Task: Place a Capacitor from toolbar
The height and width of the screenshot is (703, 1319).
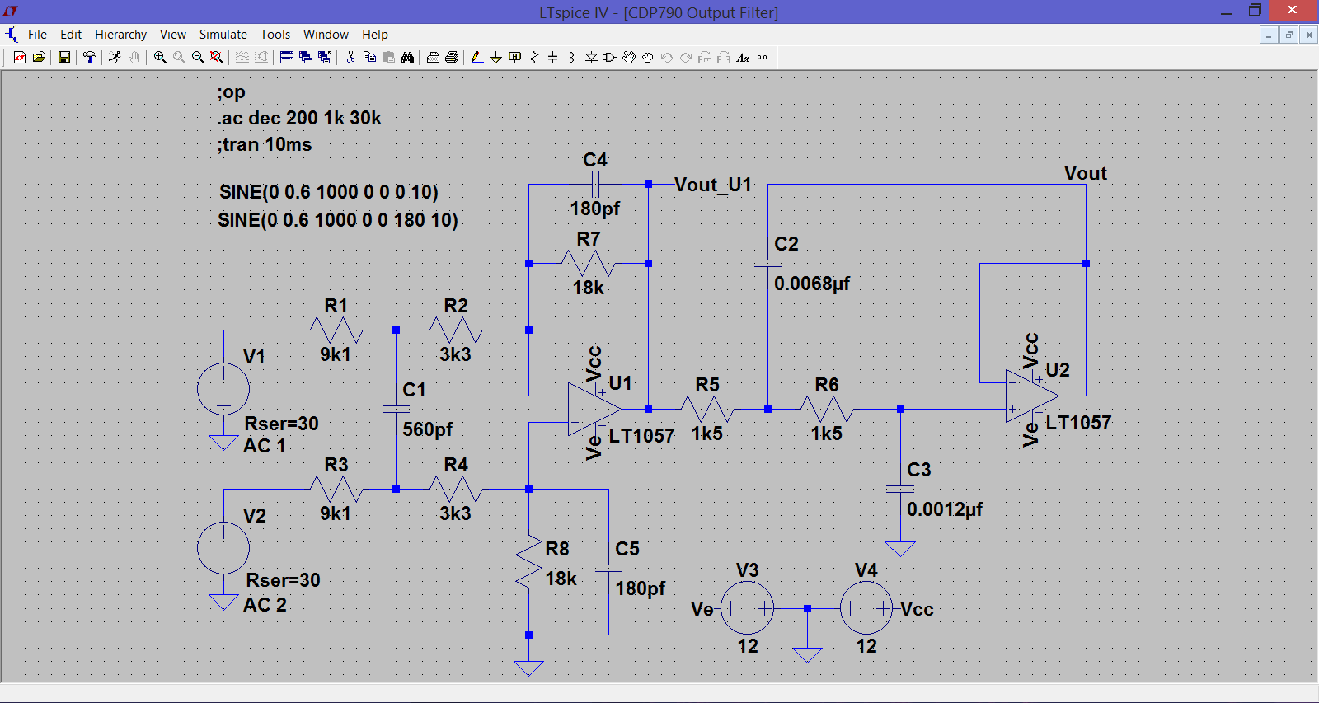Action: [x=552, y=58]
